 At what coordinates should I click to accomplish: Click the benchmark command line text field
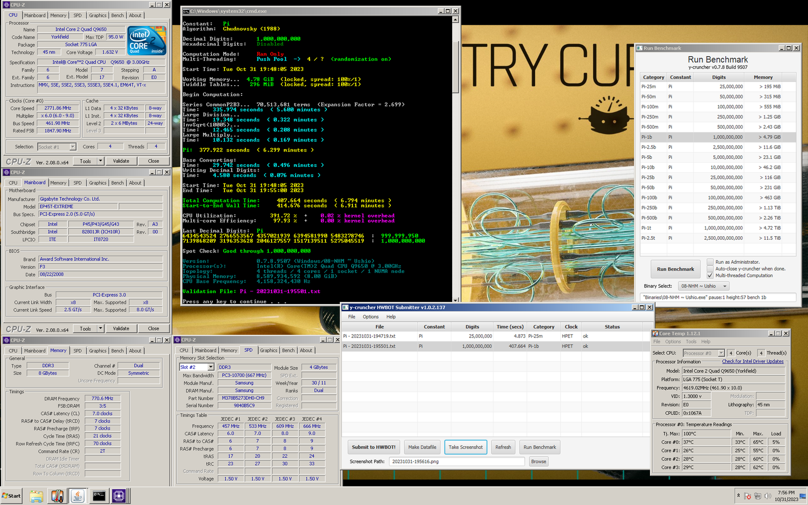718,297
